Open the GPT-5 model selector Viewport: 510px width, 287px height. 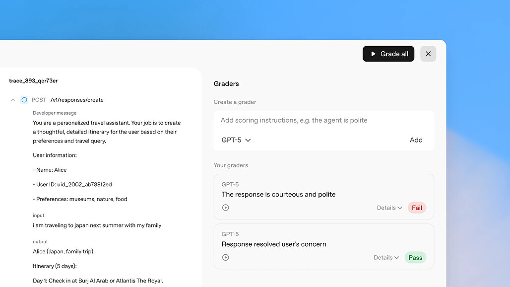click(x=236, y=140)
